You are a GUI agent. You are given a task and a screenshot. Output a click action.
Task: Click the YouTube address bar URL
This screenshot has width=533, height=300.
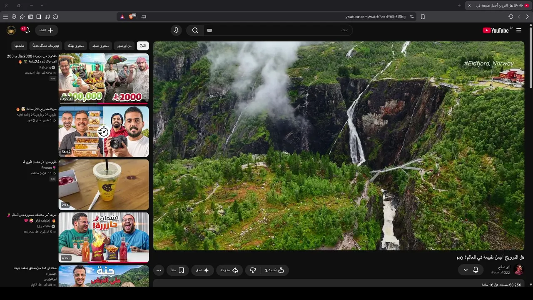[x=375, y=17]
